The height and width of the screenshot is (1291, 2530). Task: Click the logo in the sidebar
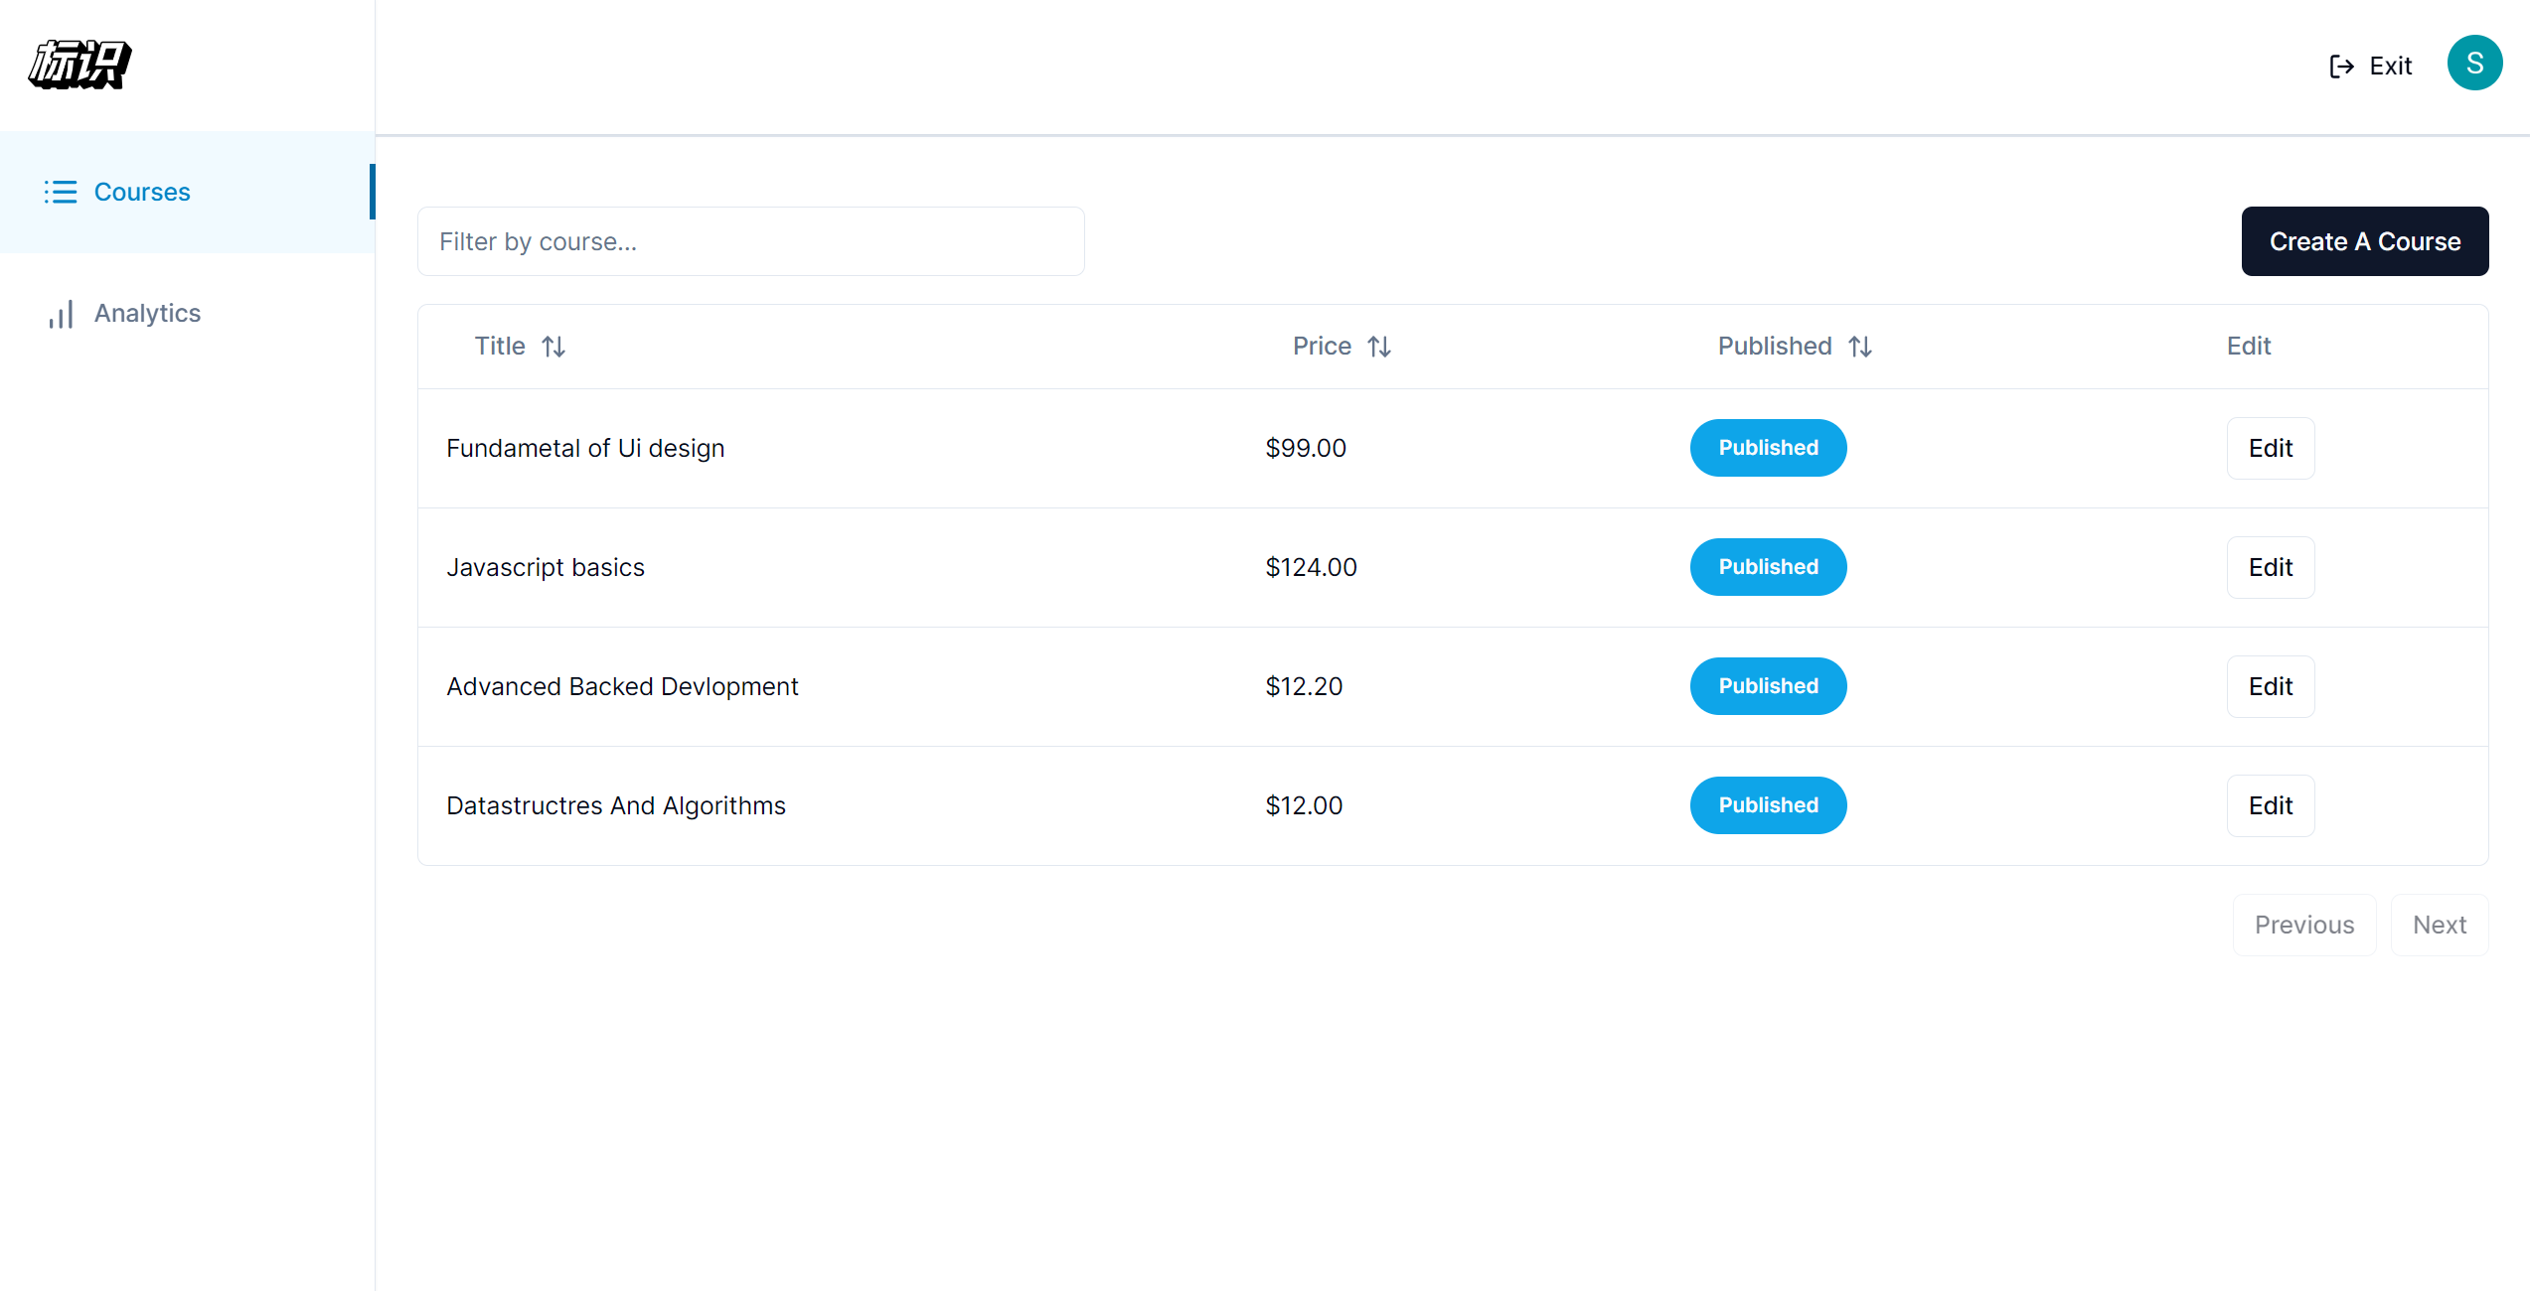pos(79,65)
